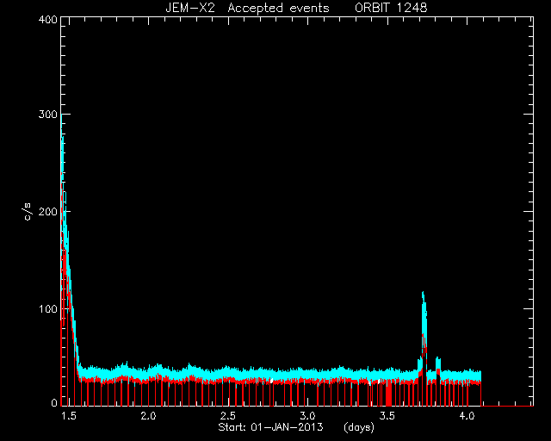
Task: Click the 2.5 tick label on x-axis
Action: [x=228, y=416]
